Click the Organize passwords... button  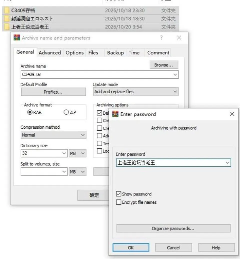pyautogui.click(x=173, y=228)
